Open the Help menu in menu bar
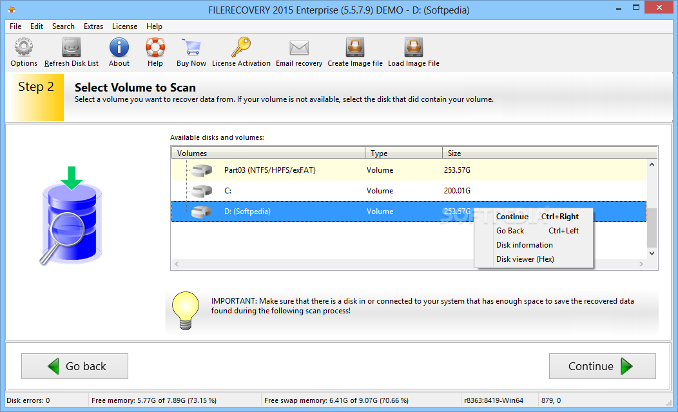Screen dimensions: 678x412 coord(154,26)
